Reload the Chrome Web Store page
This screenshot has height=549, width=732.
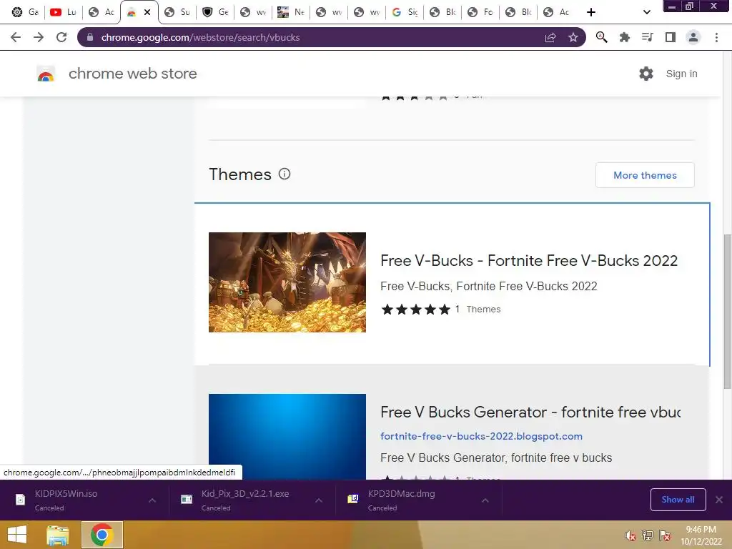point(61,37)
